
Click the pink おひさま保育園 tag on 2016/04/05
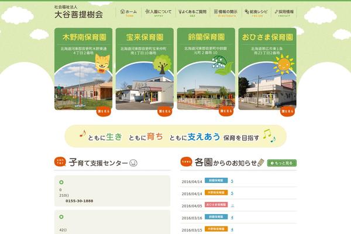[x=216, y=205]
